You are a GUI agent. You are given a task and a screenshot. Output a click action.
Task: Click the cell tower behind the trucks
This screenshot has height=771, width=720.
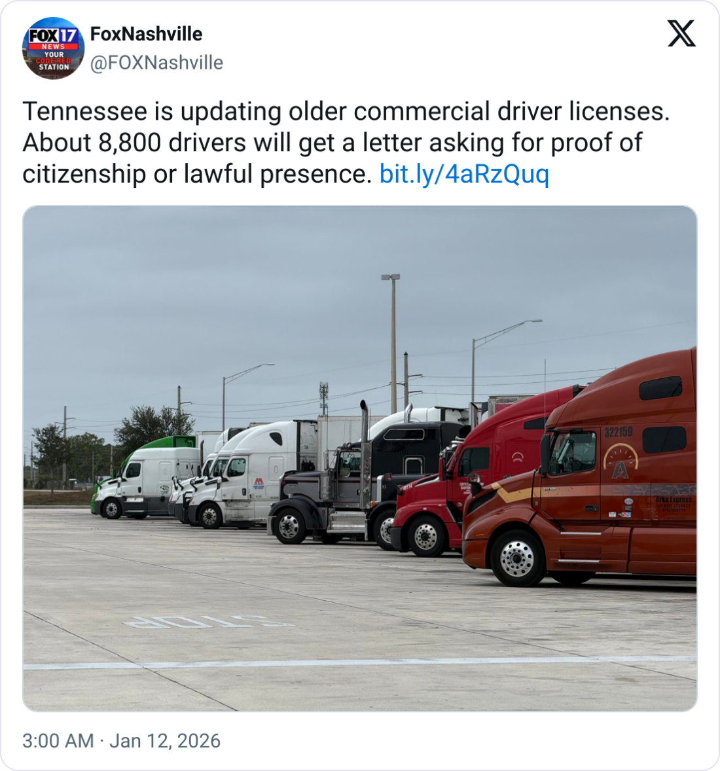323,399
